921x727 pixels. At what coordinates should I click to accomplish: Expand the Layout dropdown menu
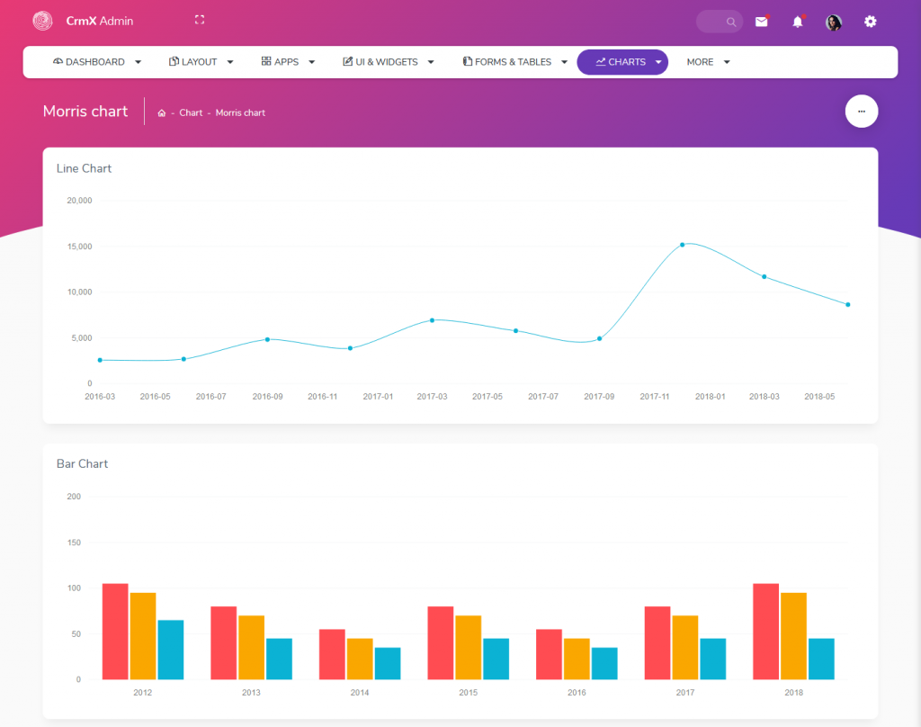(x=201, y=62)
